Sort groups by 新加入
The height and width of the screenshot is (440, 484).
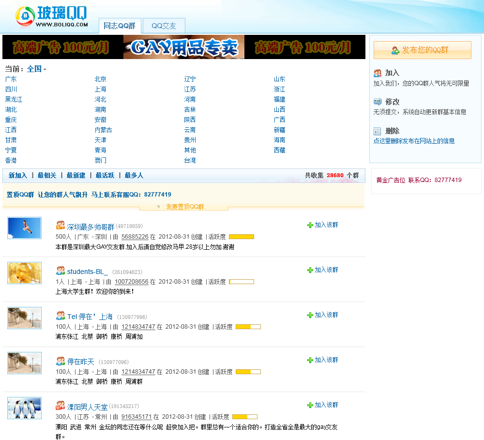tap(17, 175)
